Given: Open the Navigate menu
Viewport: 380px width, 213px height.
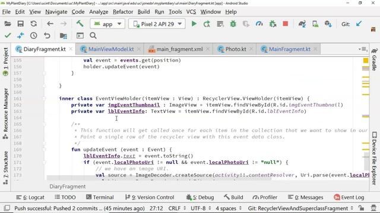Looking at the screenshot, I should coord(56,12).
